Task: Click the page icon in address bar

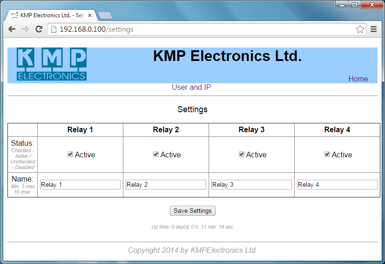Action: point(54,29)
